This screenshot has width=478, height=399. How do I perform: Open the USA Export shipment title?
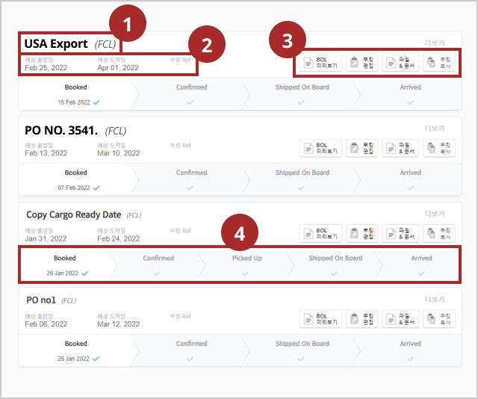click(x=56, y=44)
